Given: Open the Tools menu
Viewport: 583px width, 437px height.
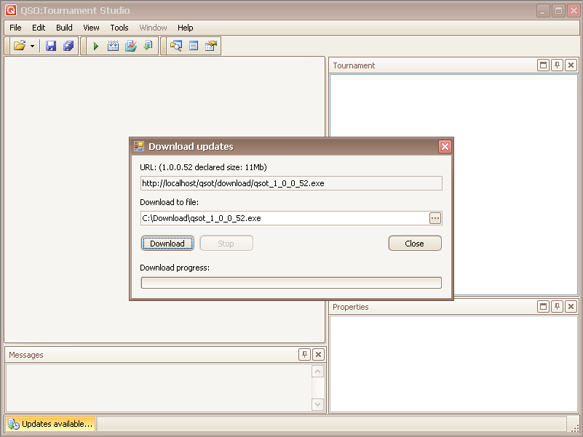Looking at the screenshot, I should point(119,28).
